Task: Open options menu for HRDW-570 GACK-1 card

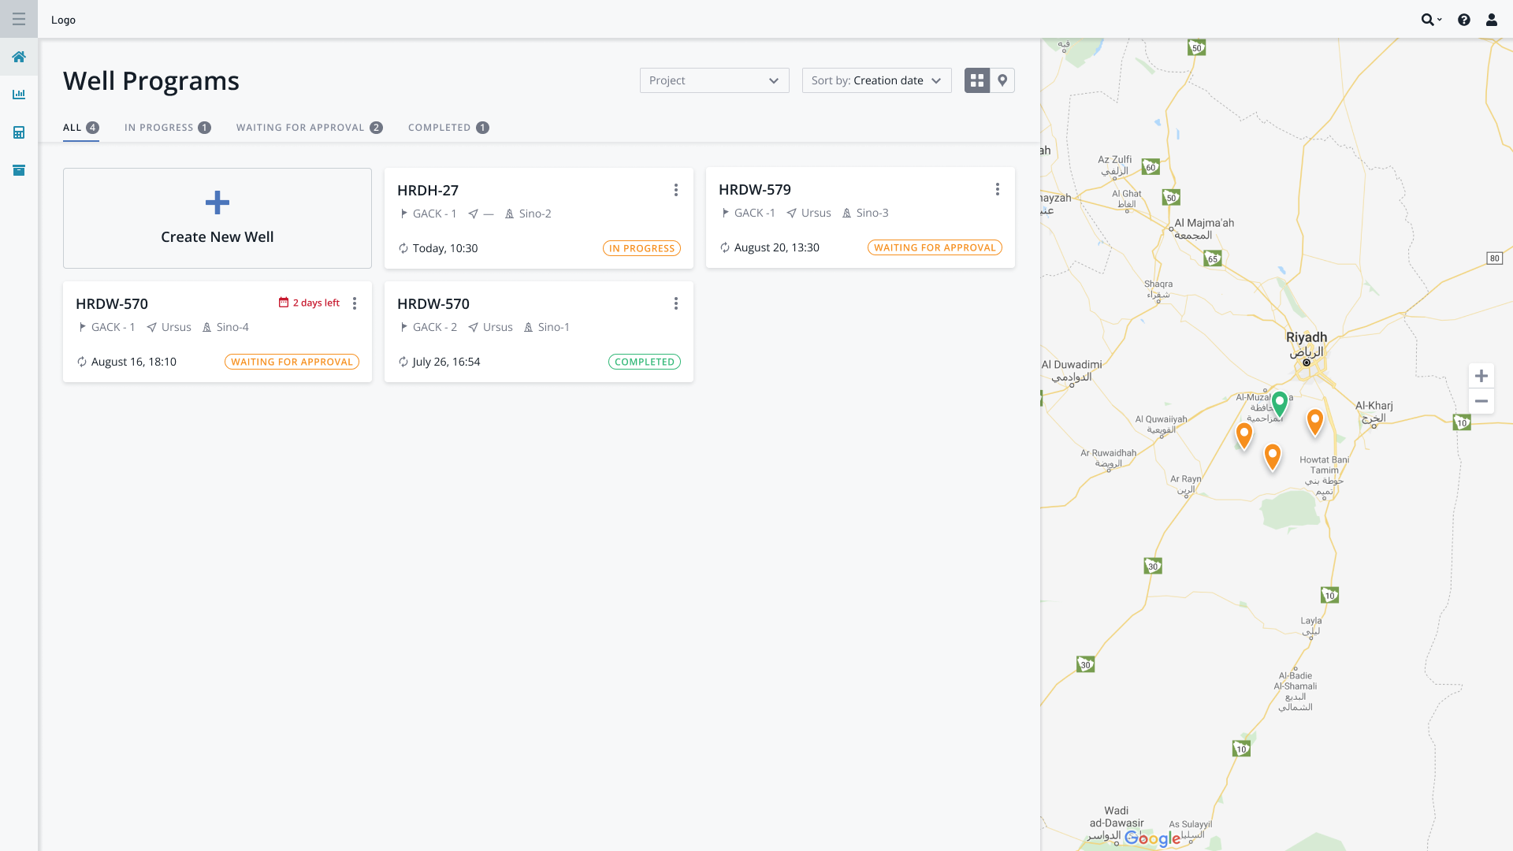Action: (x=355, y=303)
